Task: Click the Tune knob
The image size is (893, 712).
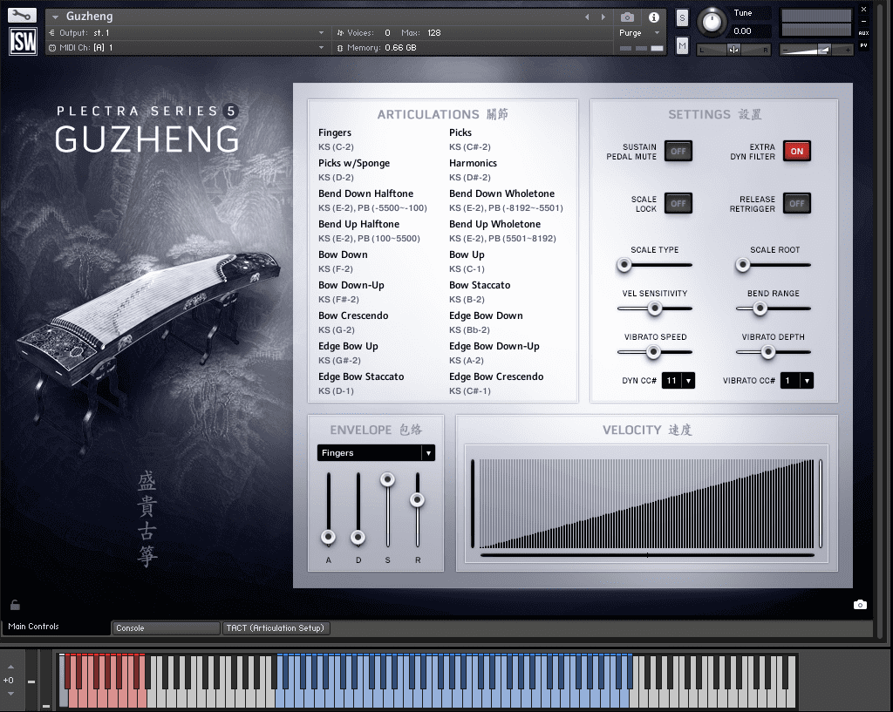Action: coord(712,22)
